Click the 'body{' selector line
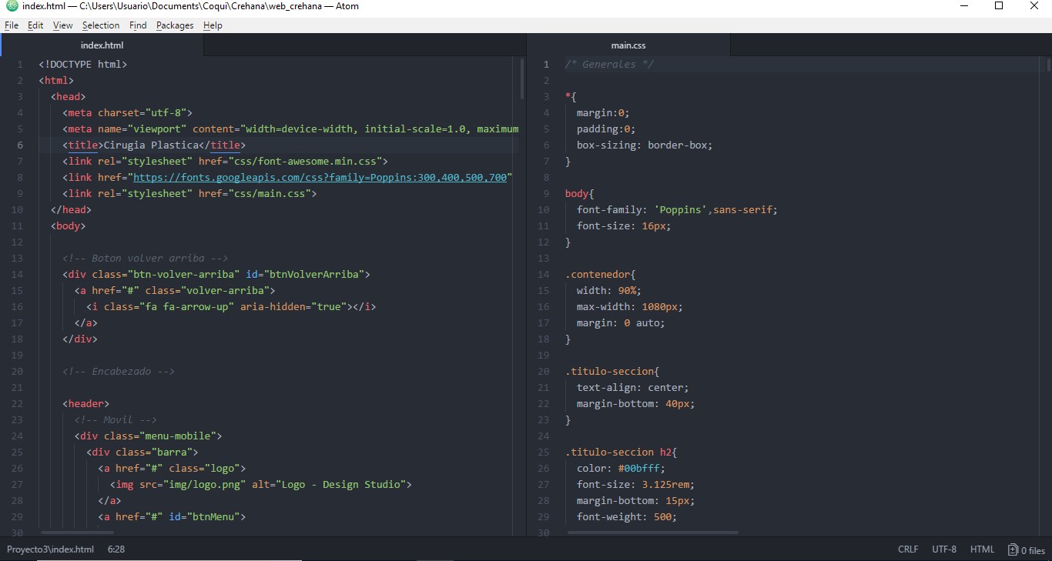This screenshot has width=1052, height=561. (579, 194)
